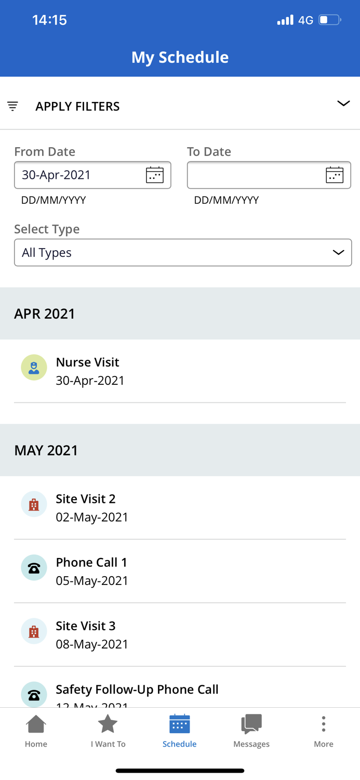
Task: Go to the Home tab
Action: point(36,731)
